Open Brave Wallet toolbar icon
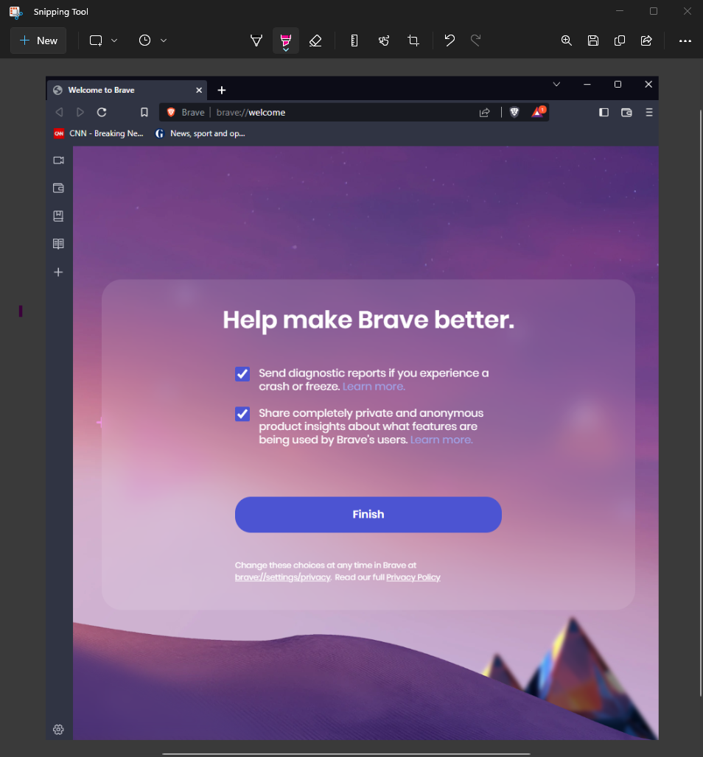The height and width of the screenshot is (757, 703). (x=626, y=113)
